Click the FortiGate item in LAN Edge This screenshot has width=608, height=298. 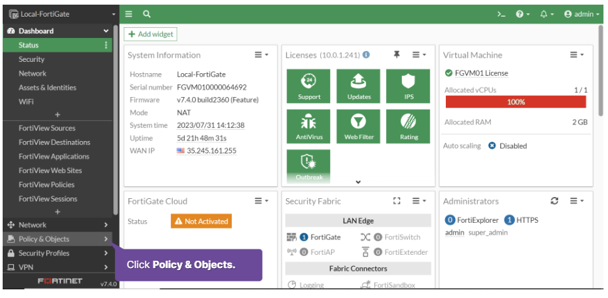click(314, 237)
